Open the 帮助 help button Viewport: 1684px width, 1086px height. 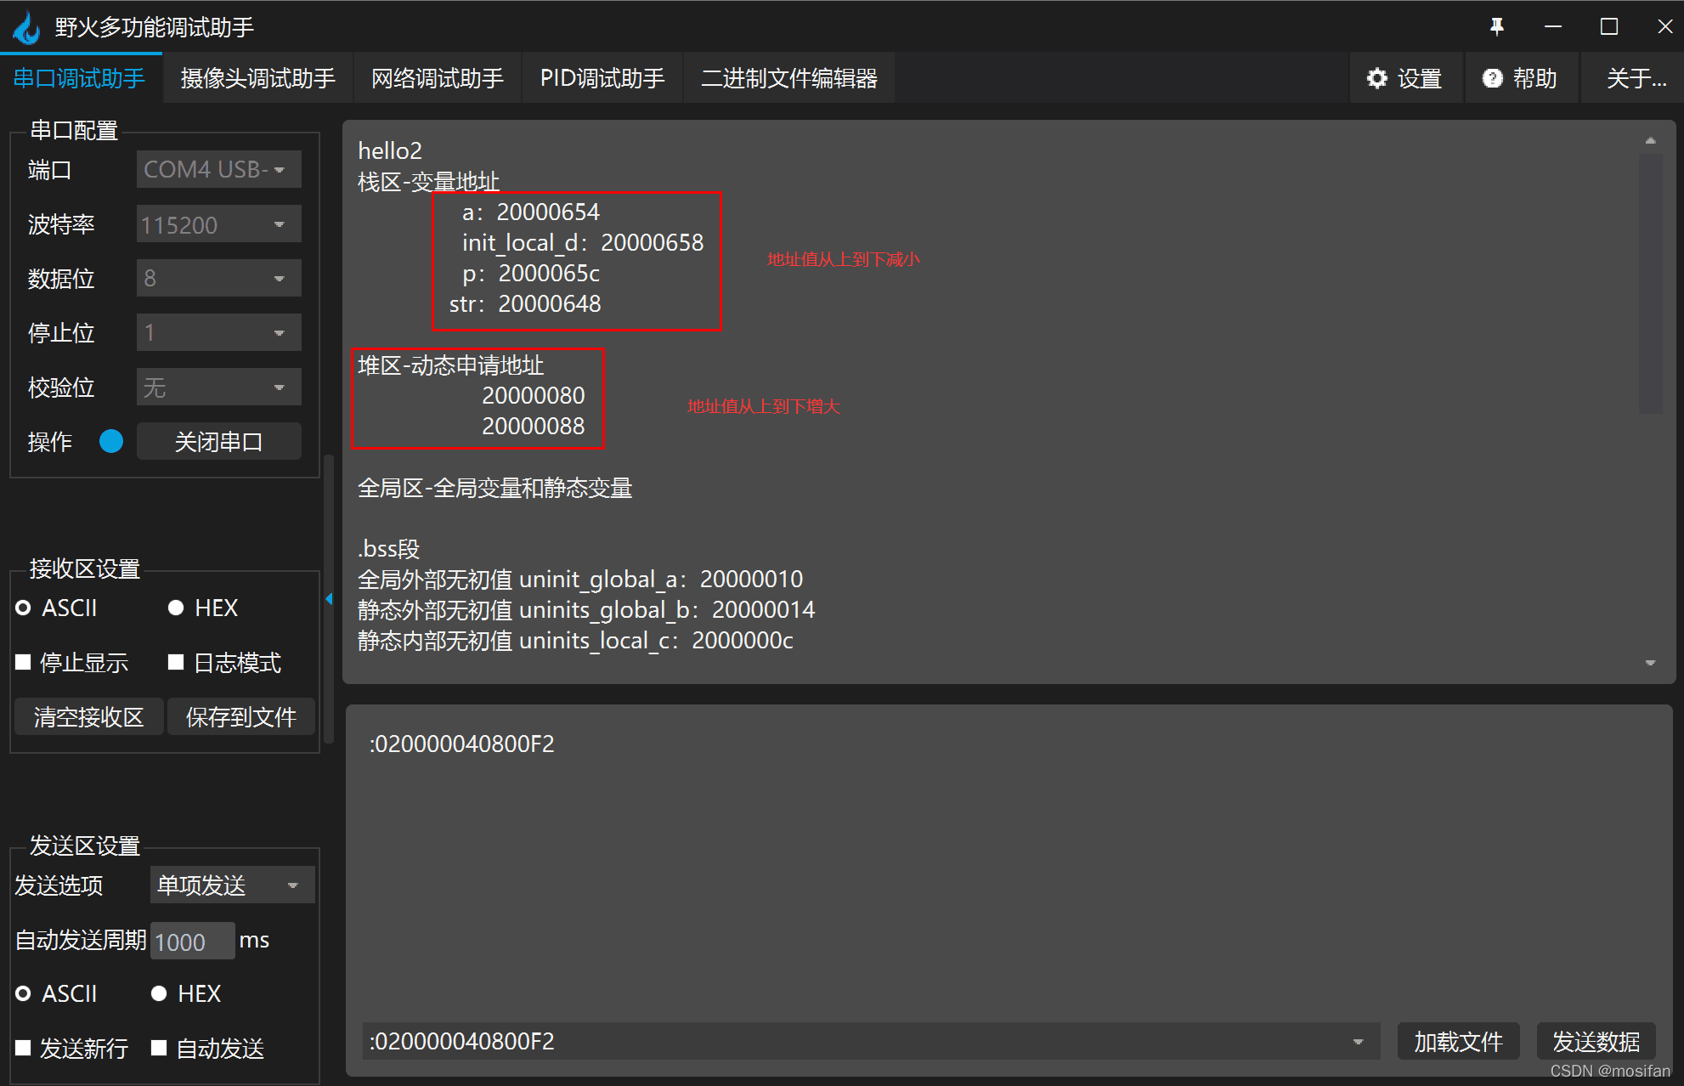pos(1521,78)
